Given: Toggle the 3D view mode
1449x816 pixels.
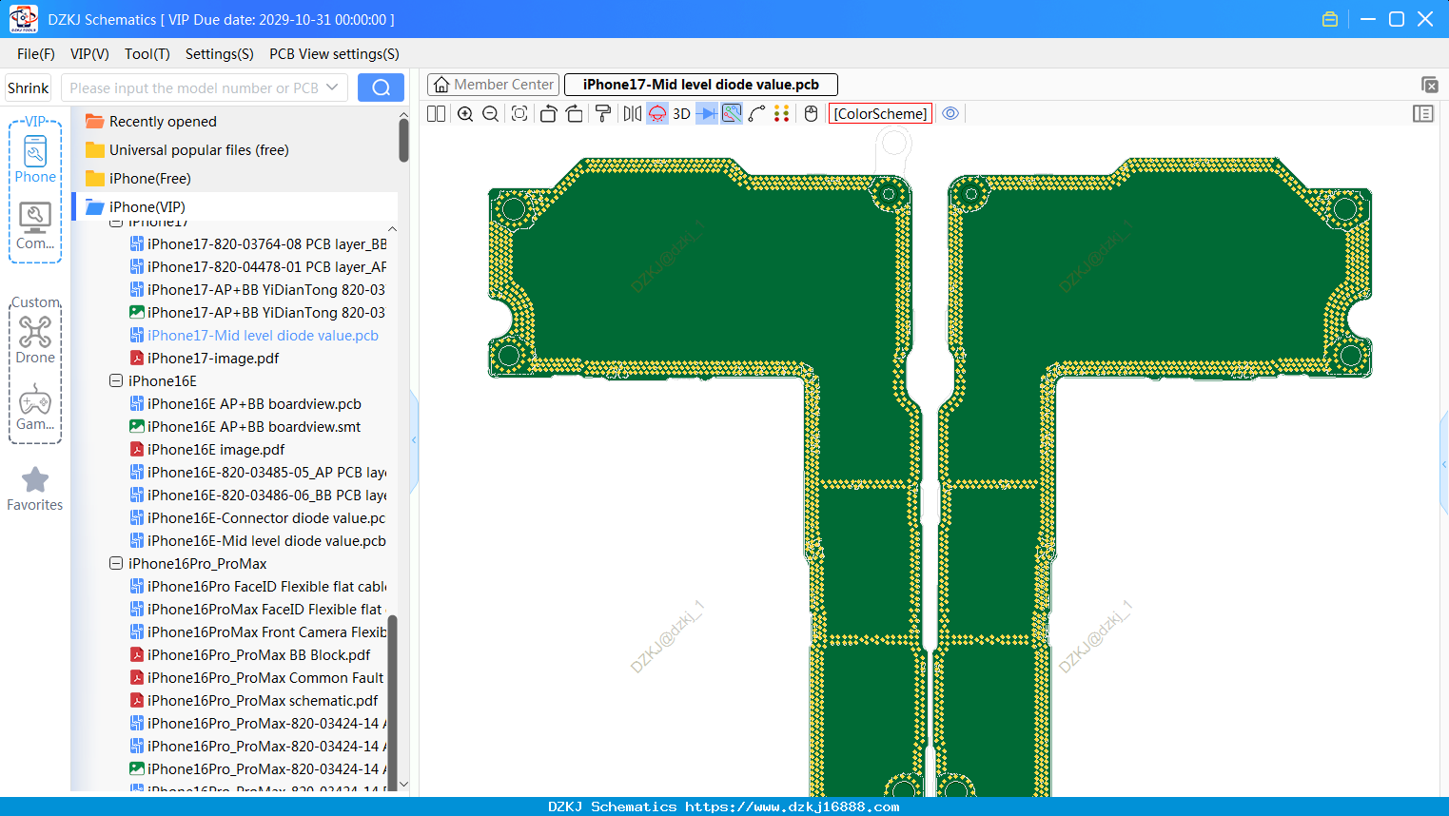Looking at the screenshot, I should point(681,114).
